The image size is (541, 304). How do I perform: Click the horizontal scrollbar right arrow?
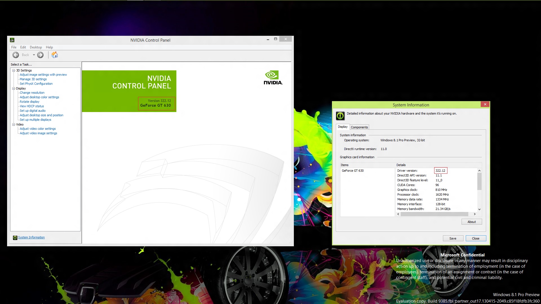[475, 214]
